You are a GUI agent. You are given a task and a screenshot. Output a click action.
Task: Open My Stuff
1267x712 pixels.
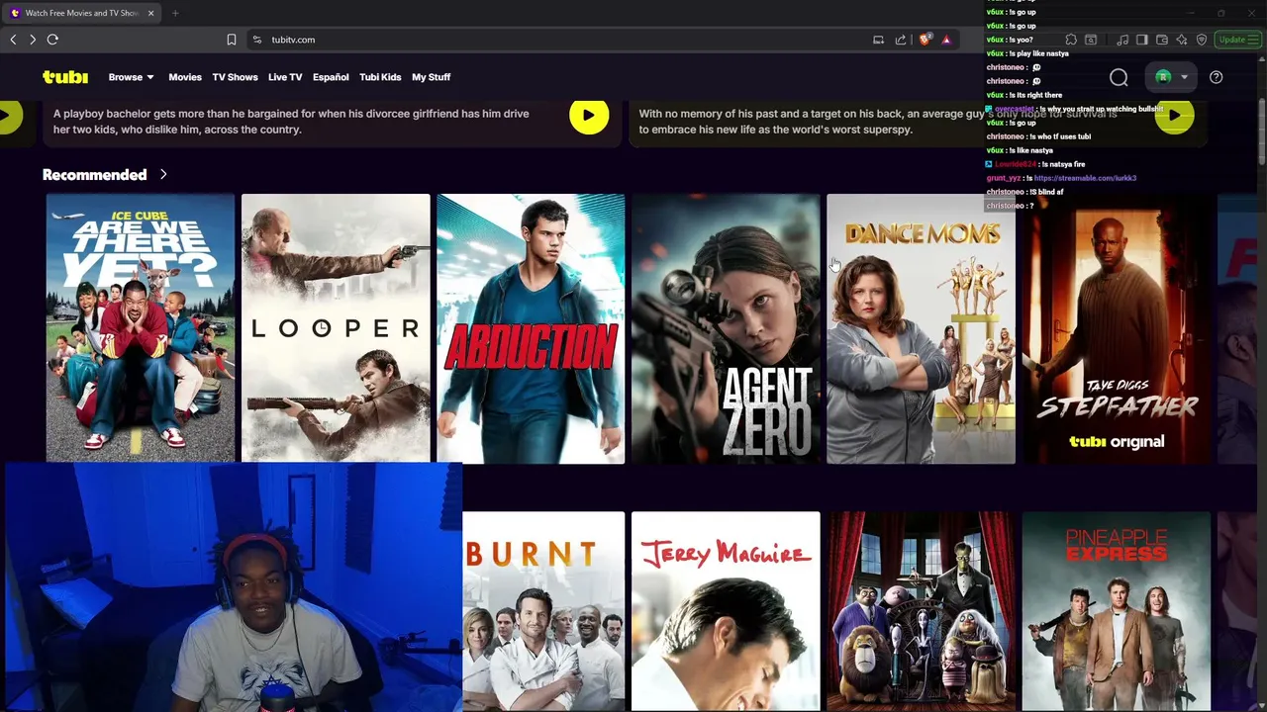(431, 77)
